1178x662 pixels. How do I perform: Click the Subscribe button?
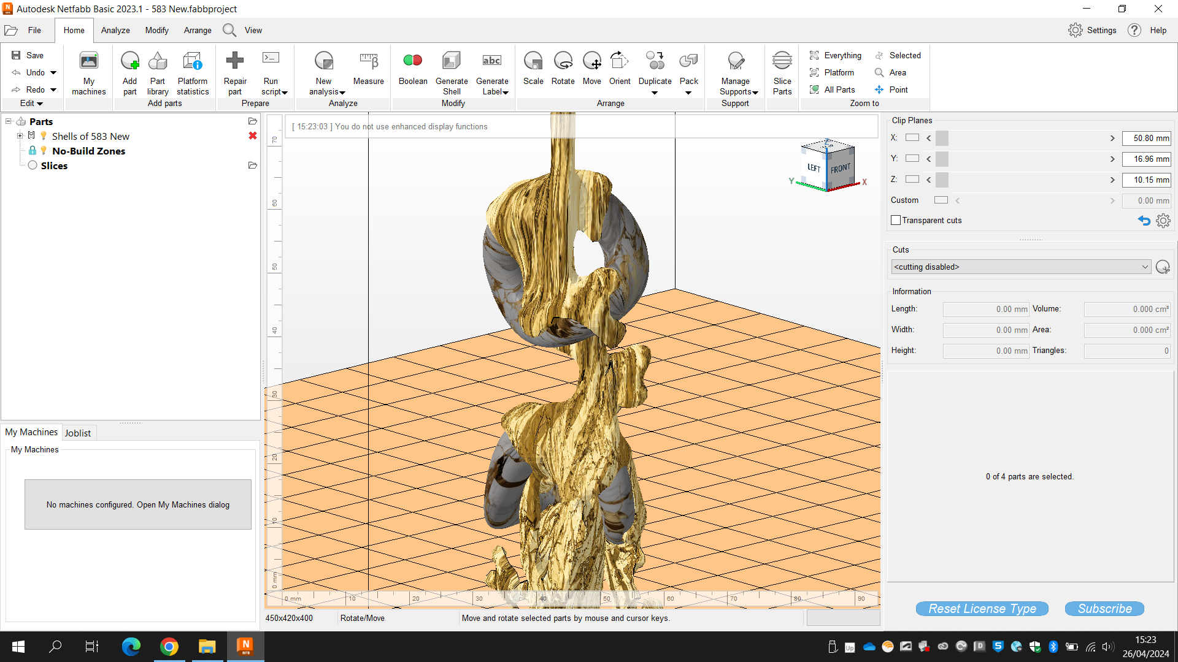(1104, 609)
